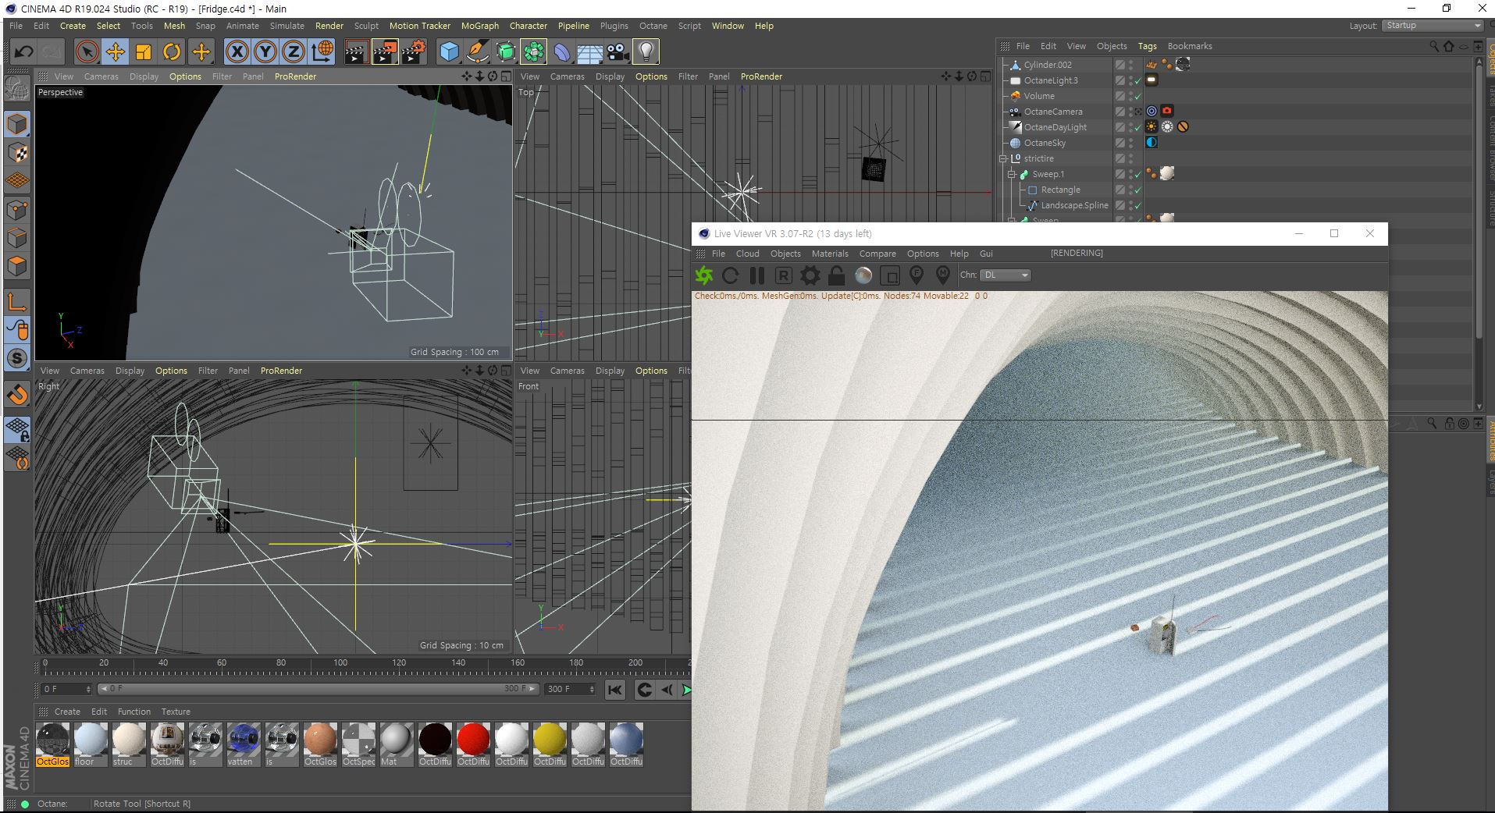The height and width of the screenshot is (813, 1495).
Task: Activate the Scale tool
Action: [144, 52]
